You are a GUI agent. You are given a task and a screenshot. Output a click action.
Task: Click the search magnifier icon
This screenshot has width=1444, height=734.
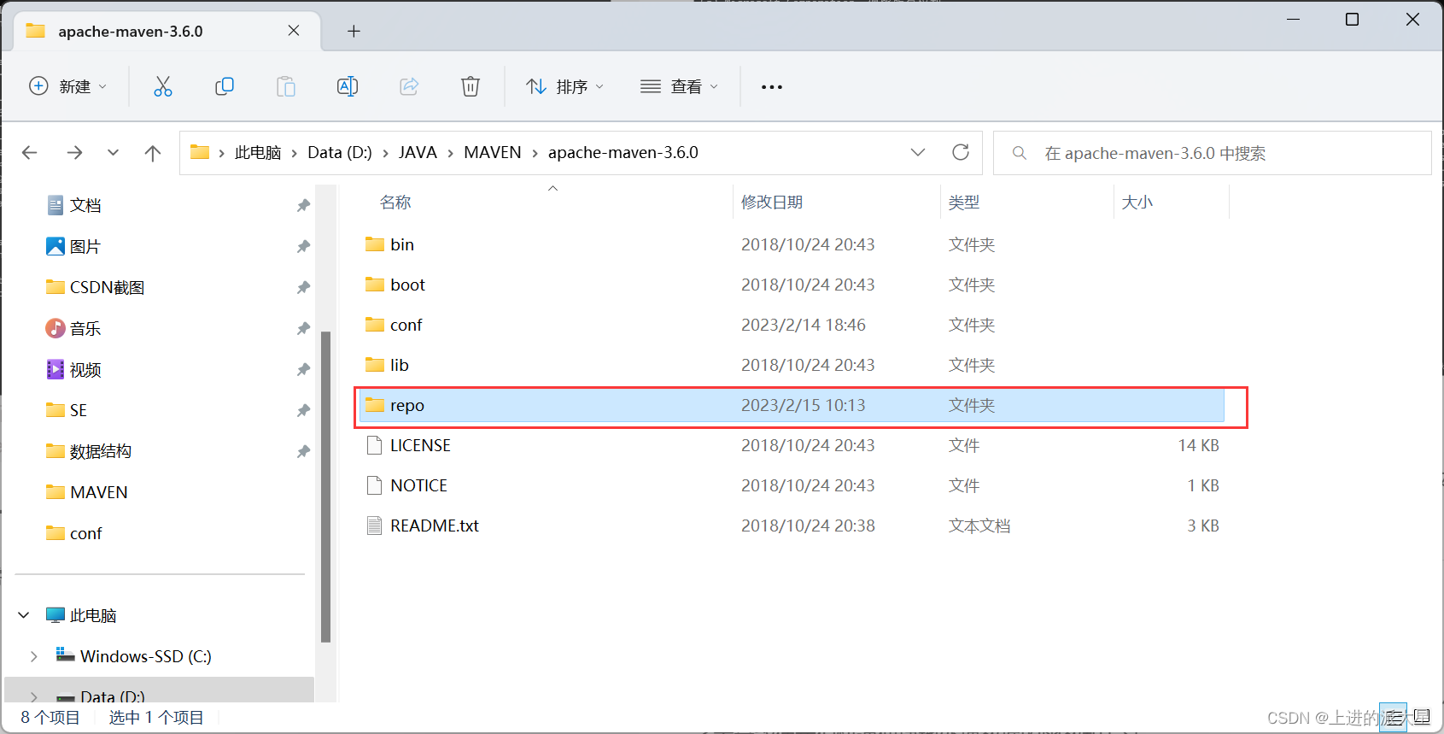(x=1019, y=153)
